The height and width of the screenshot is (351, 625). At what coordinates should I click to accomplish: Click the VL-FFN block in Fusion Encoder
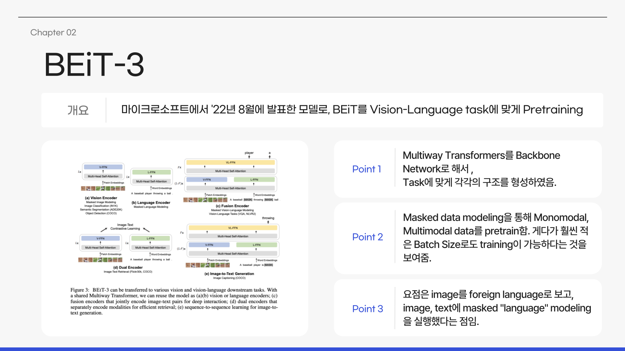click(230, 162)
